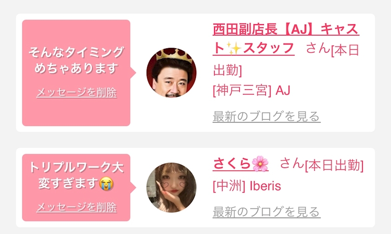Click 本日出勤 status next to さくら
This screenshot has height=234, width=391.
334,165
